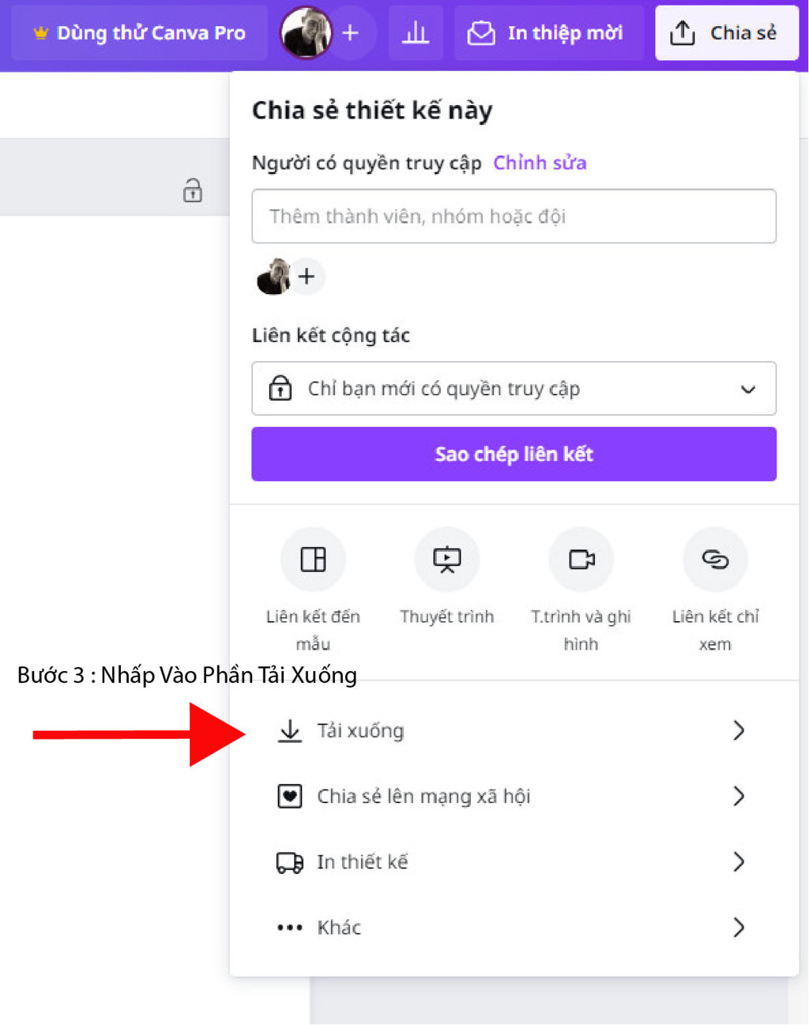Select the Liên kết đến mẫu icon
Image resolution: width=809 pixels, height=1025 pixels.
pyautogui.click(x=313, y=560)
